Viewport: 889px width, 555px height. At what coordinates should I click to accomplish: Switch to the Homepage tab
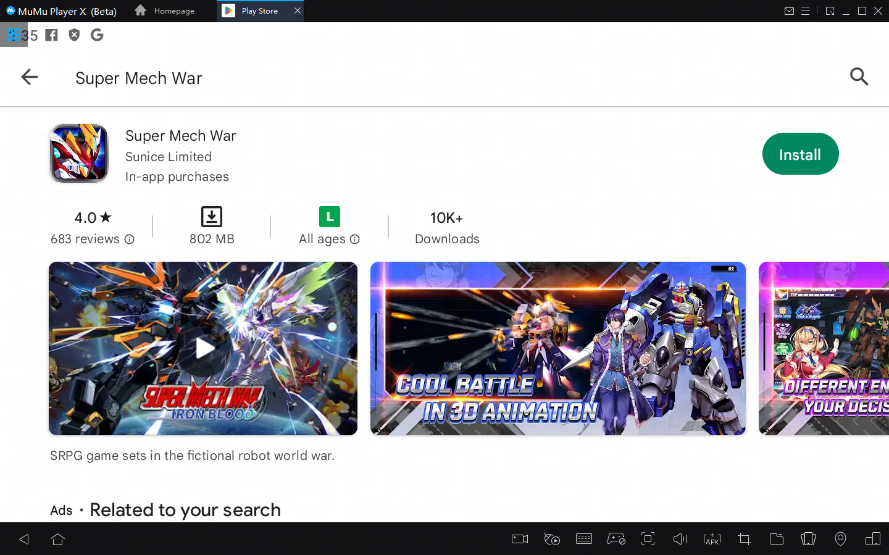click(165, 11)
